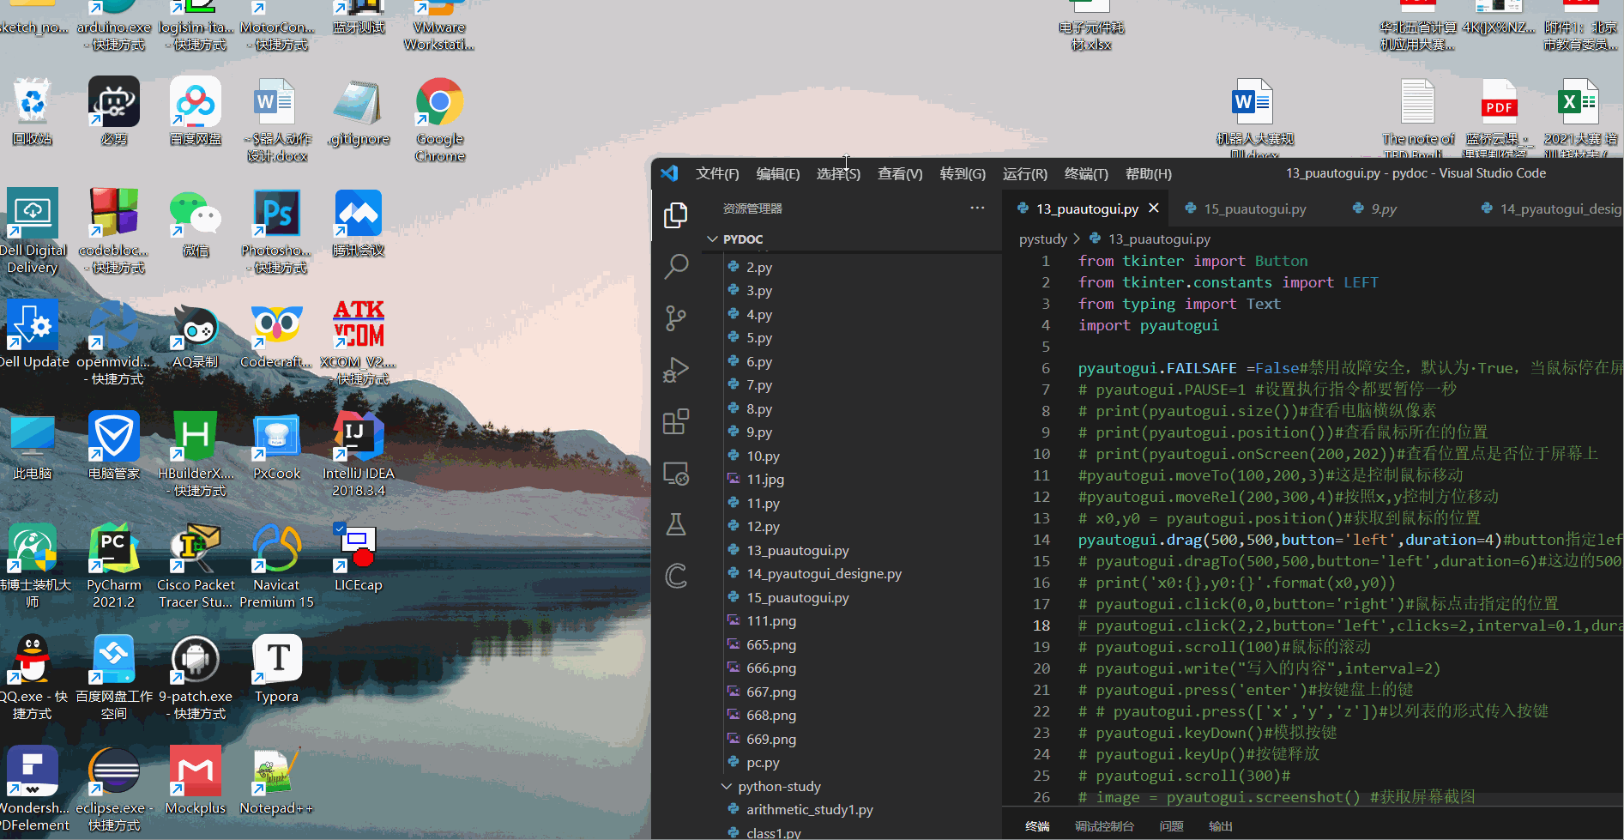The image size is (1624, 840).
Task: Open the 转到(G) menu
Action: [963, 173]
